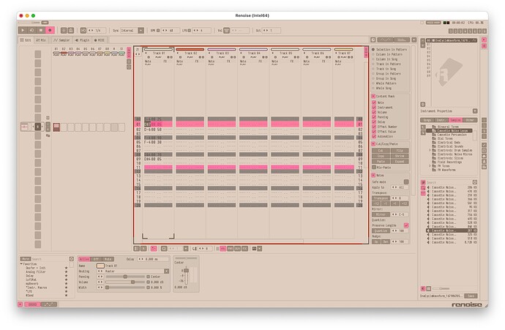Click the Paste button in advanced edit
Screen dimensions: 505x330
381,161
